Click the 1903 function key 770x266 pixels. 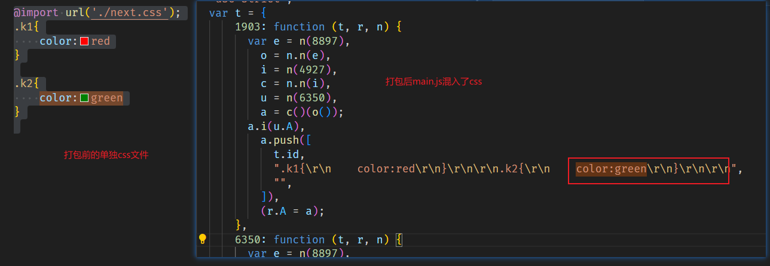[248, 27]
